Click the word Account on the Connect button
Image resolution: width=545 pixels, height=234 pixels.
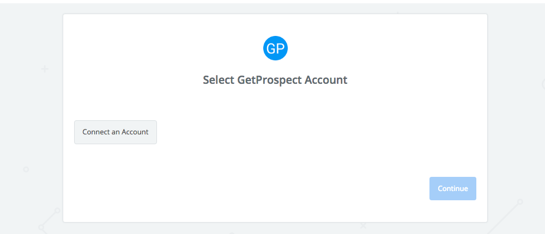click(x=136, y=132)
